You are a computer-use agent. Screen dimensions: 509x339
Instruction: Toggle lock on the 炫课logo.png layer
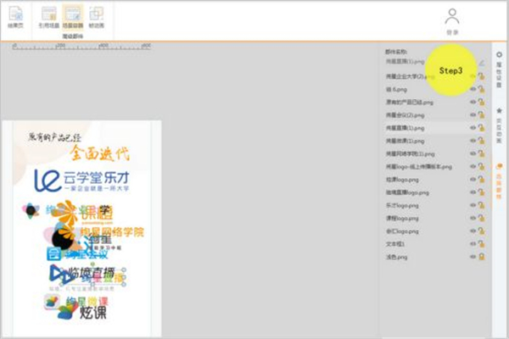(x=481, y=179)
